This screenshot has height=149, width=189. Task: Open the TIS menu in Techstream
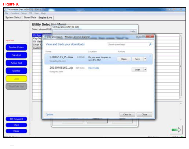point(31,13)
